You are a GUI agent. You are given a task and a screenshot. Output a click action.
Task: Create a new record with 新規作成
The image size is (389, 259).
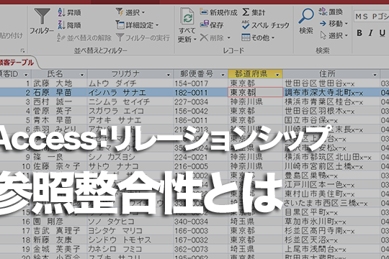219,12
